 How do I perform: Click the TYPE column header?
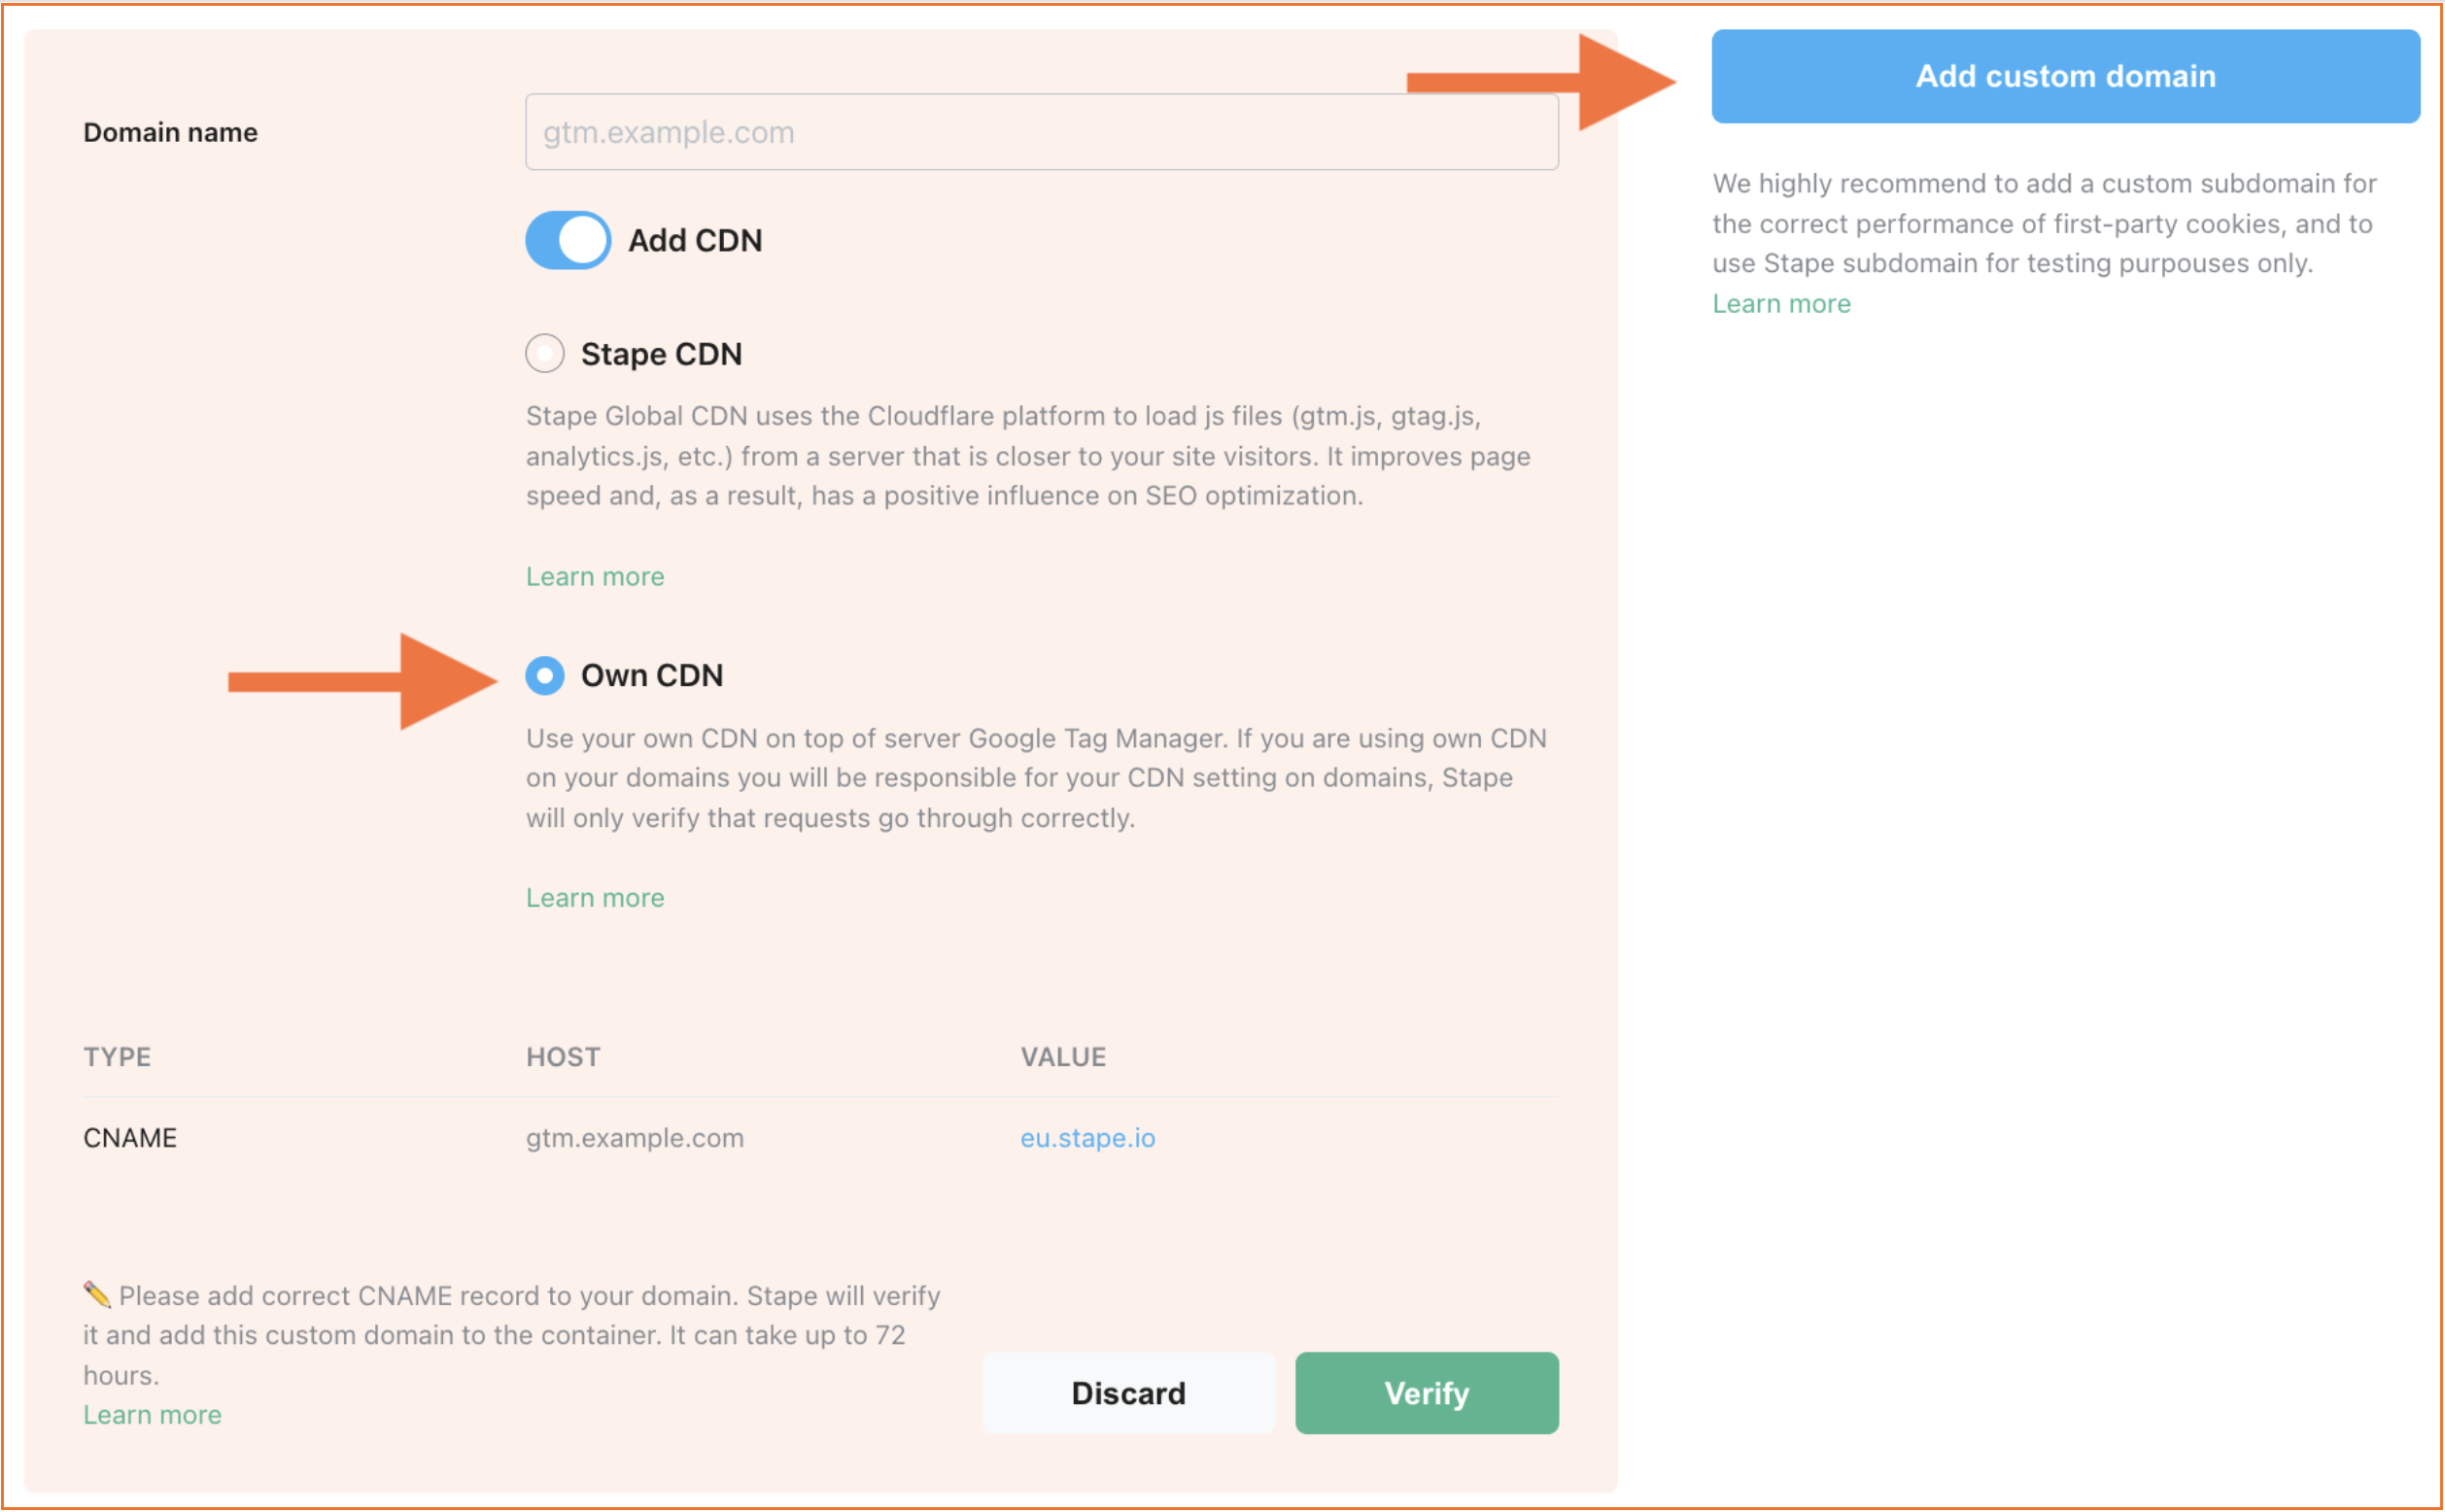(x=117, y=1056)
